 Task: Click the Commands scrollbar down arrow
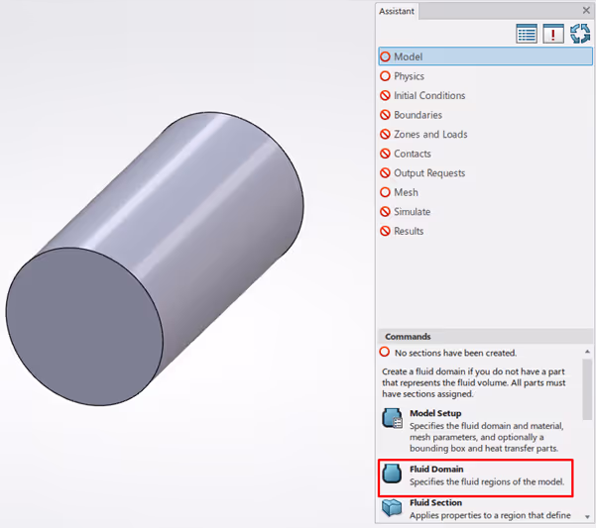pos(587,517)
